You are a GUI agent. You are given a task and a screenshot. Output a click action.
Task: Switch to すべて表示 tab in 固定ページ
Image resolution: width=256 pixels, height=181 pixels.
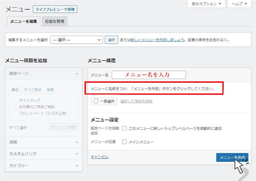coord(33,90)
